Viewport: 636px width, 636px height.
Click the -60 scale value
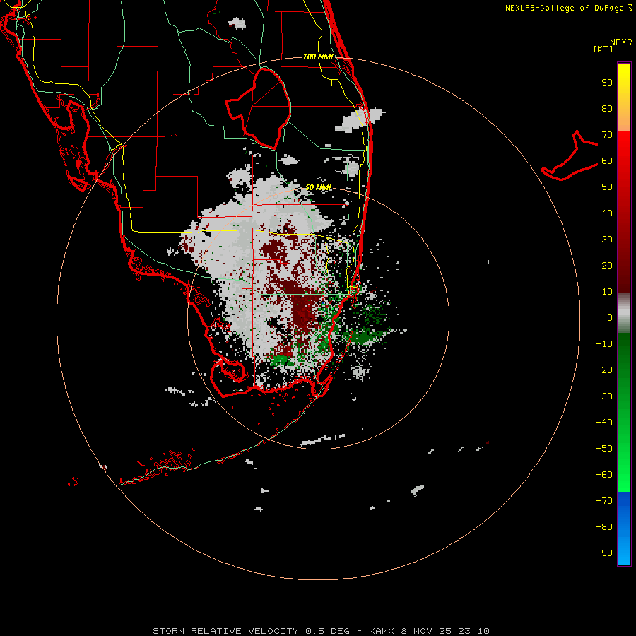coord(604,475)
